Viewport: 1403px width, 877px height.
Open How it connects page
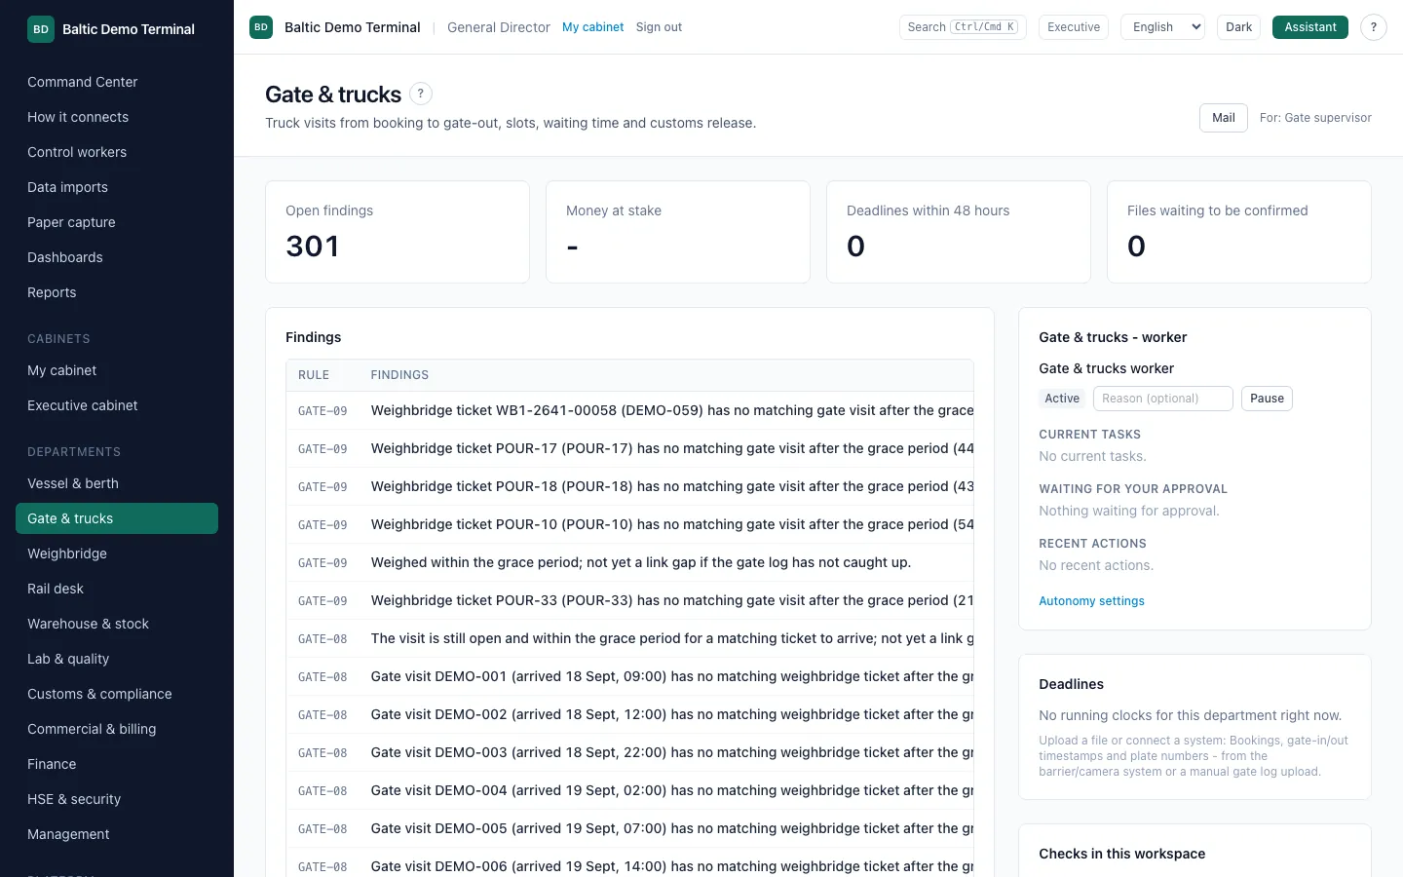click(x=117, y=117)
